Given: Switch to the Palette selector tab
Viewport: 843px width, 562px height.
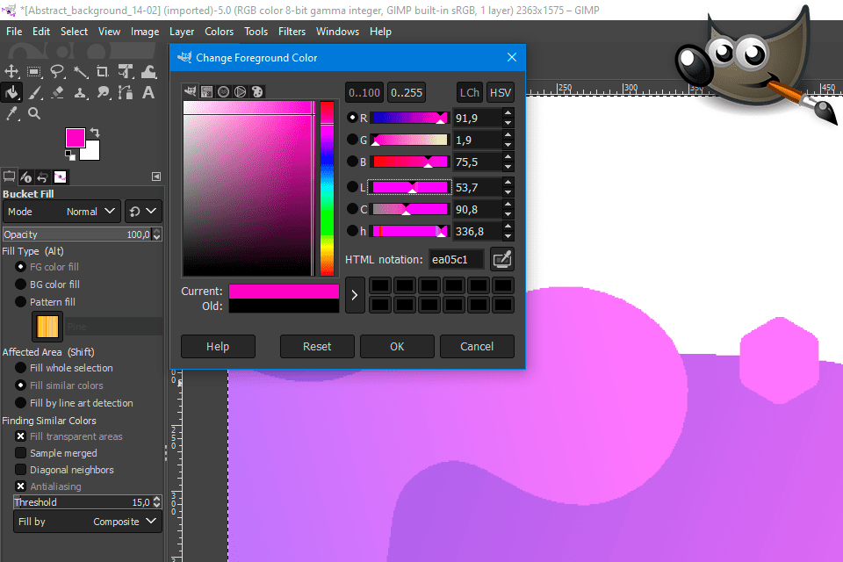Looking at the screenshot, I should point(257,91).
